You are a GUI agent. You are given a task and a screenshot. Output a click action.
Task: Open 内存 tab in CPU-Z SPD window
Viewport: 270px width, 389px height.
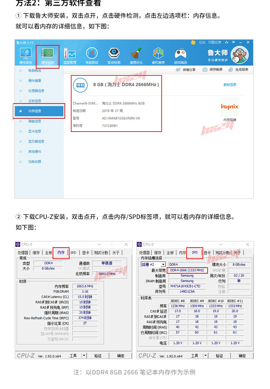point(182,253)
